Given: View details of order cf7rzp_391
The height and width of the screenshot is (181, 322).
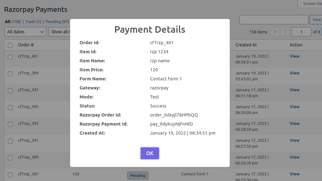Looking at the screenshot, I should pyautogui.click(x=295, y=141).
